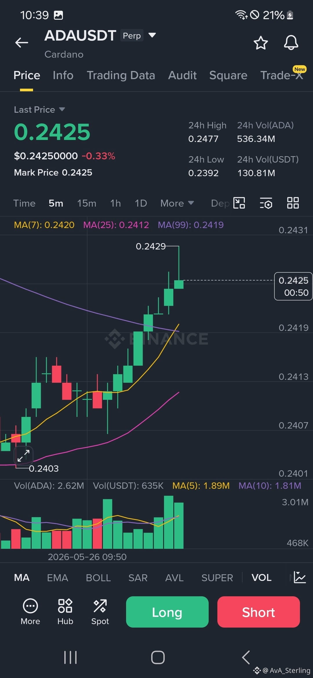Screen dimensions: 313x678
Task: Enable the BOLL indicator
Action: pos(98,578)
